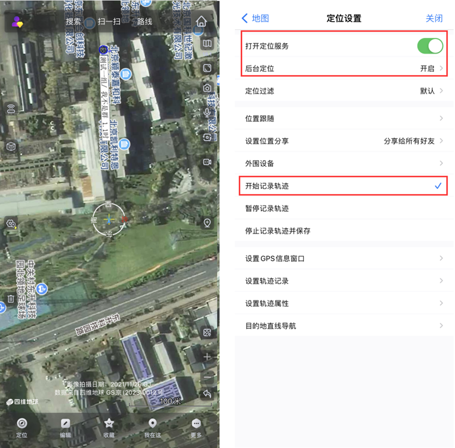Viewport: 455px width, 448px height.
Task: Open the 更多 tab
Action: point(196,428)
